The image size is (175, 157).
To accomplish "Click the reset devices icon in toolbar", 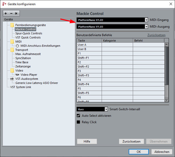I will click(x=16, y=13).
